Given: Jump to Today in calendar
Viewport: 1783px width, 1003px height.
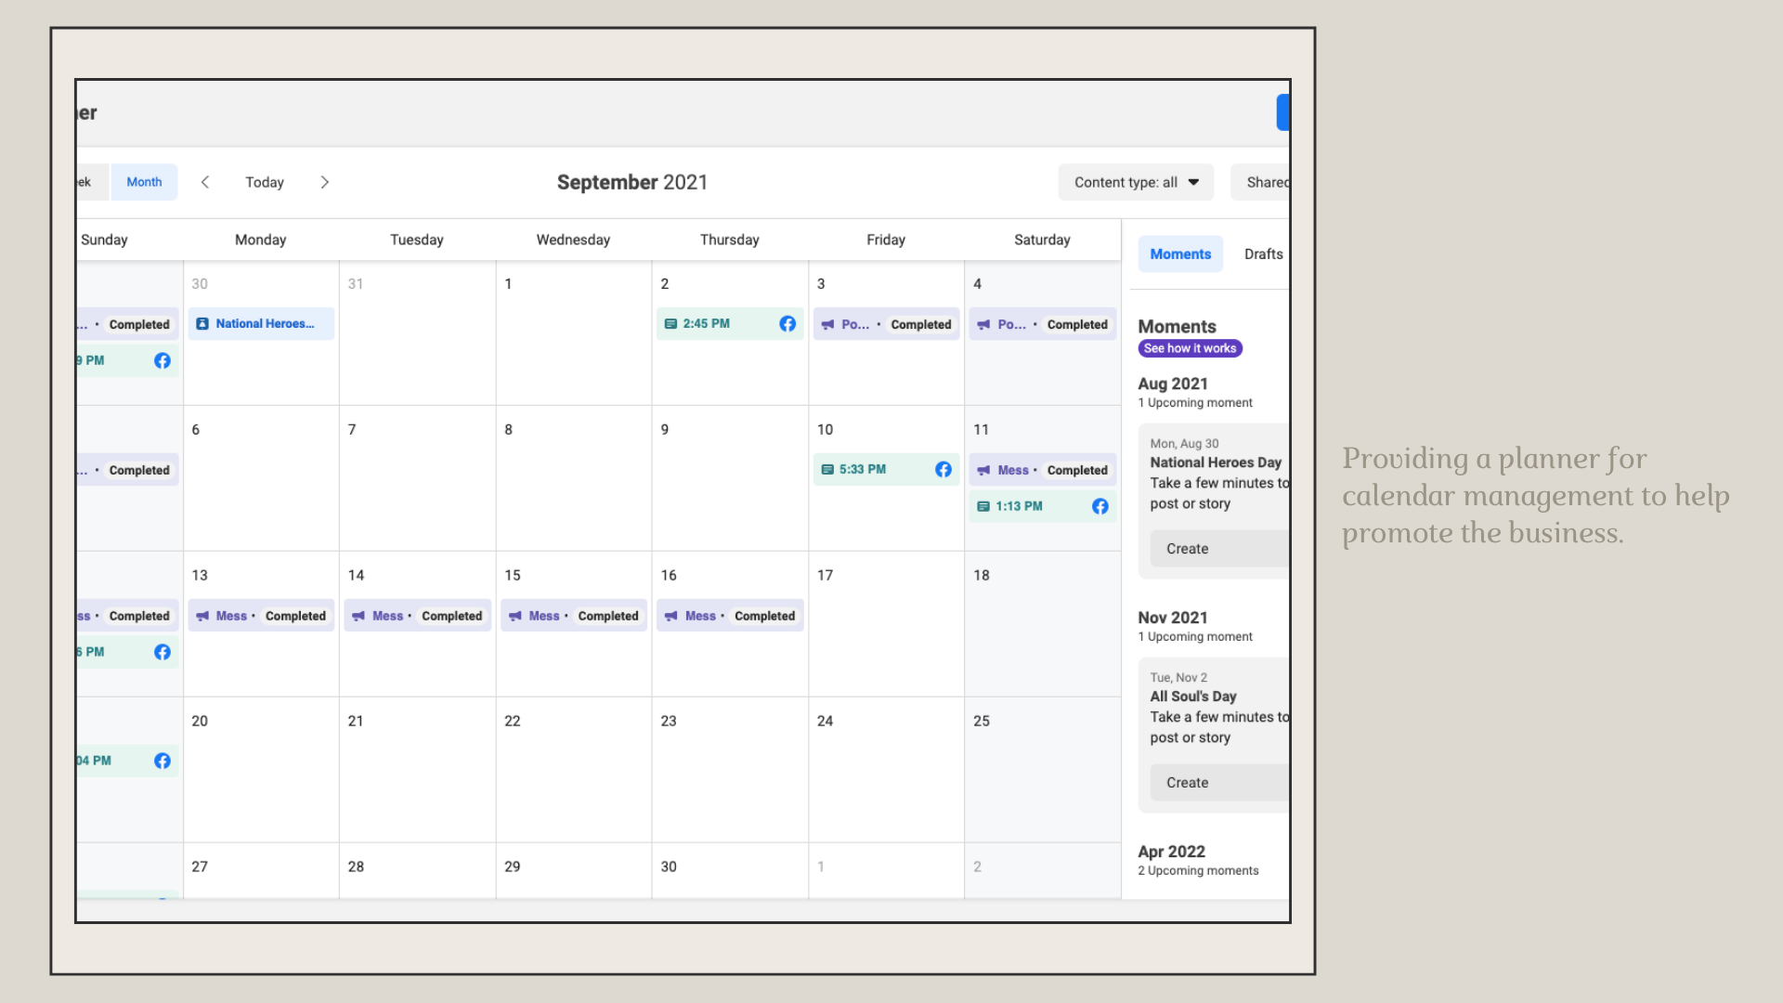Looking at the screenshot, I should (x=265, y=182).
